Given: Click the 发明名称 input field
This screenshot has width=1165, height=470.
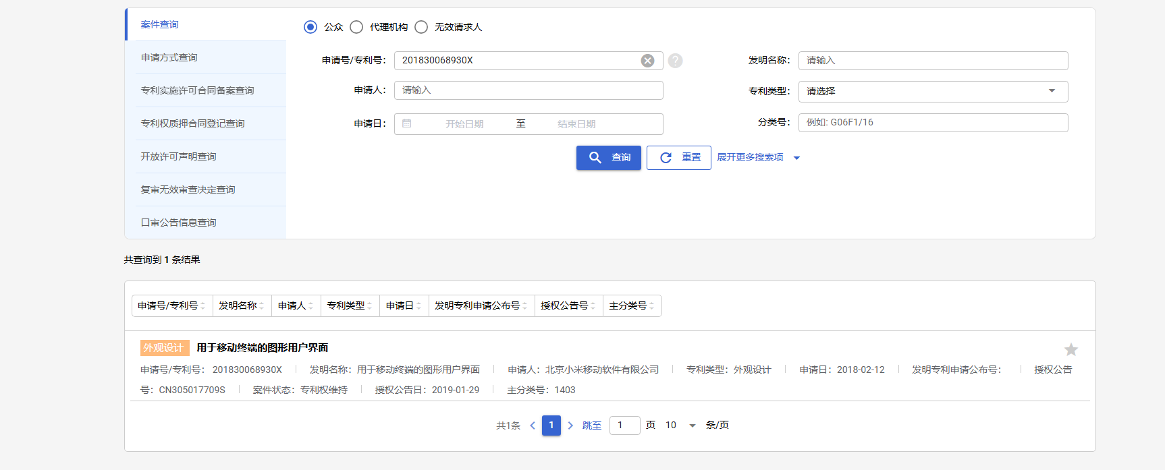Looking at the screenshot, I should pos(932,60).
